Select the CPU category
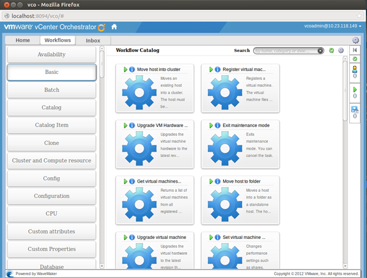The image size is (367, 278). click(51, 214)
